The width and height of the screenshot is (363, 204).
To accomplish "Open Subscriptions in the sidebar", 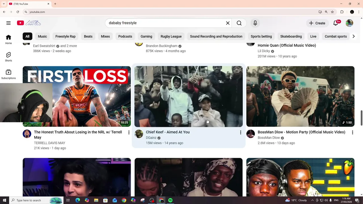I will 9,74.
